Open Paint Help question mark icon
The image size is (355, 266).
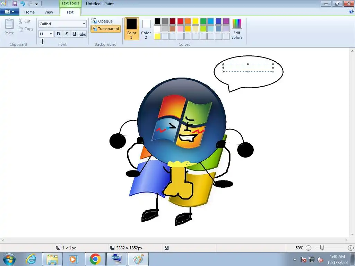click(x=351, y=12)
